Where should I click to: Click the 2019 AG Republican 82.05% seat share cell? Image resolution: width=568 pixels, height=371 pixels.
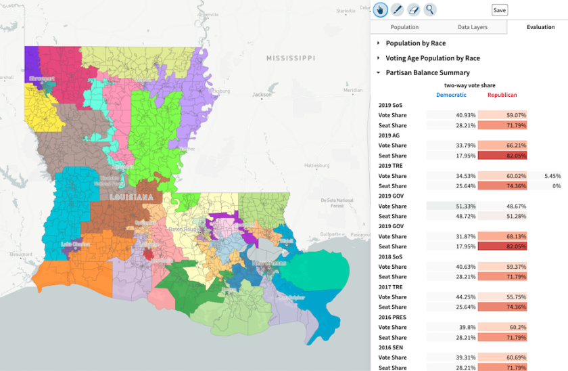coord(502,156)
